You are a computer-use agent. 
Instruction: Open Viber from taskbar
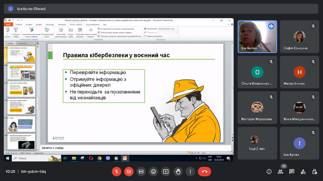point(108,158)
